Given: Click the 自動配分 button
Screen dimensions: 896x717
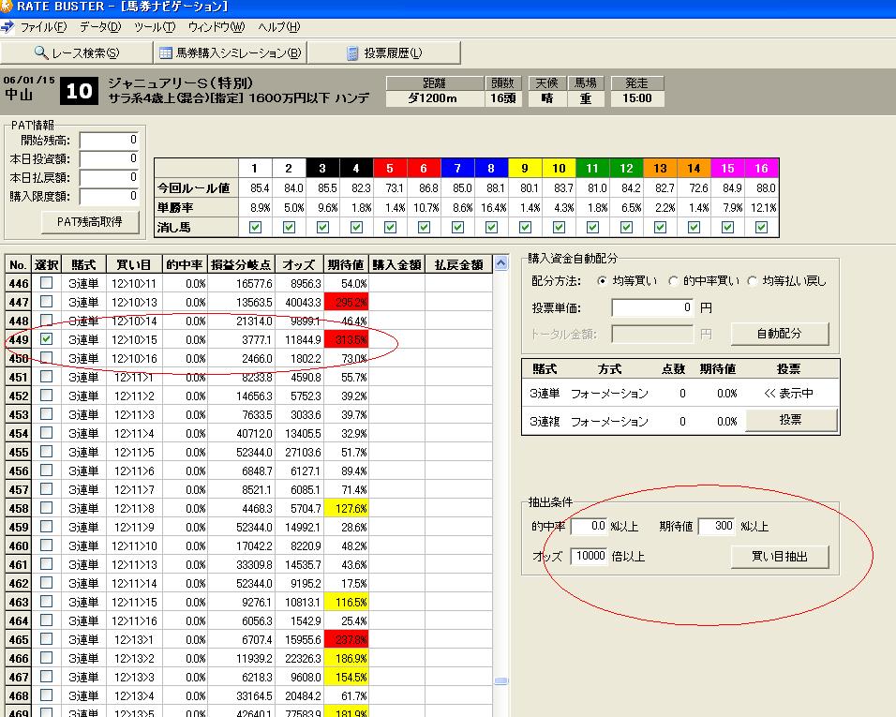Looking at the screenshot, I should coord(780,334).
